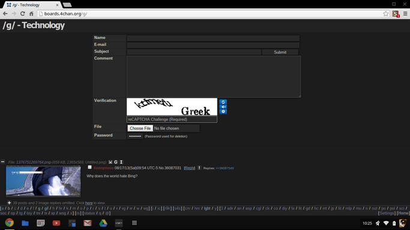Open the /diy/ board link
410x230 pixels.
point(285,208)
